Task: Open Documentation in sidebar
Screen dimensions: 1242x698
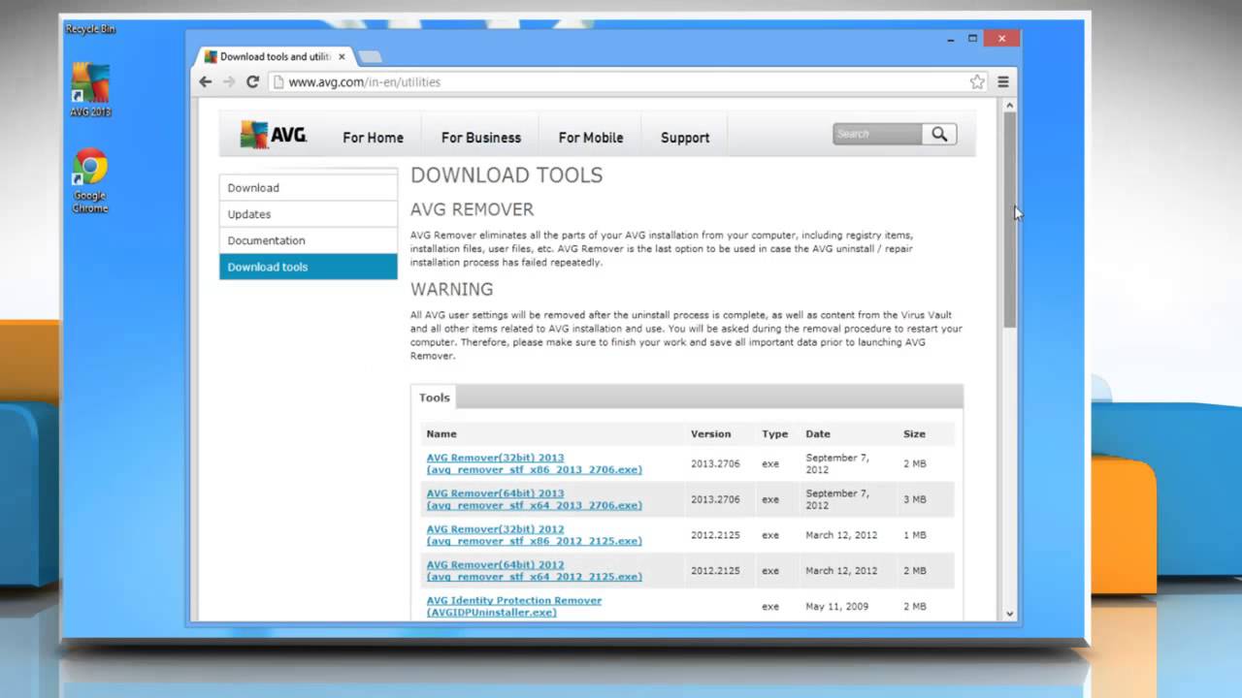Action: coord(309,240)
